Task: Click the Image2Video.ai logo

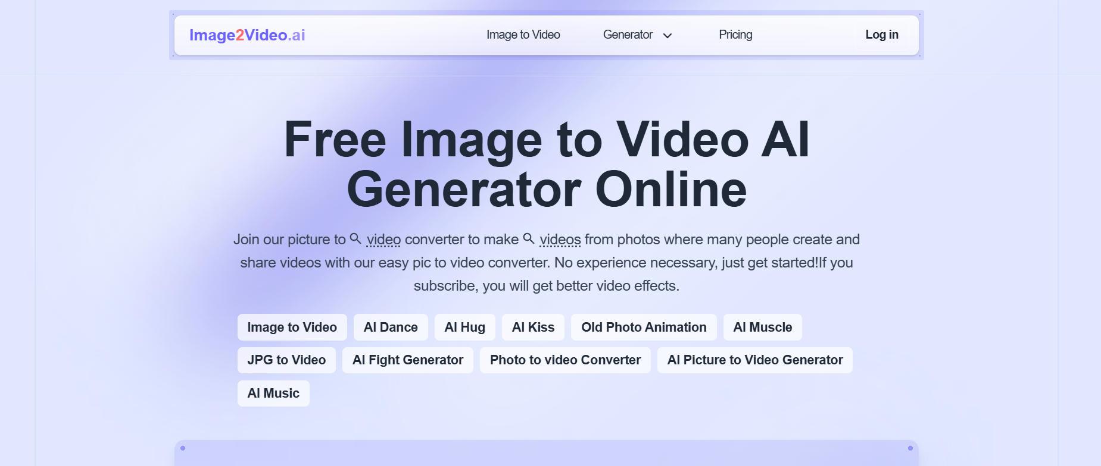Action: pos(247,35)
